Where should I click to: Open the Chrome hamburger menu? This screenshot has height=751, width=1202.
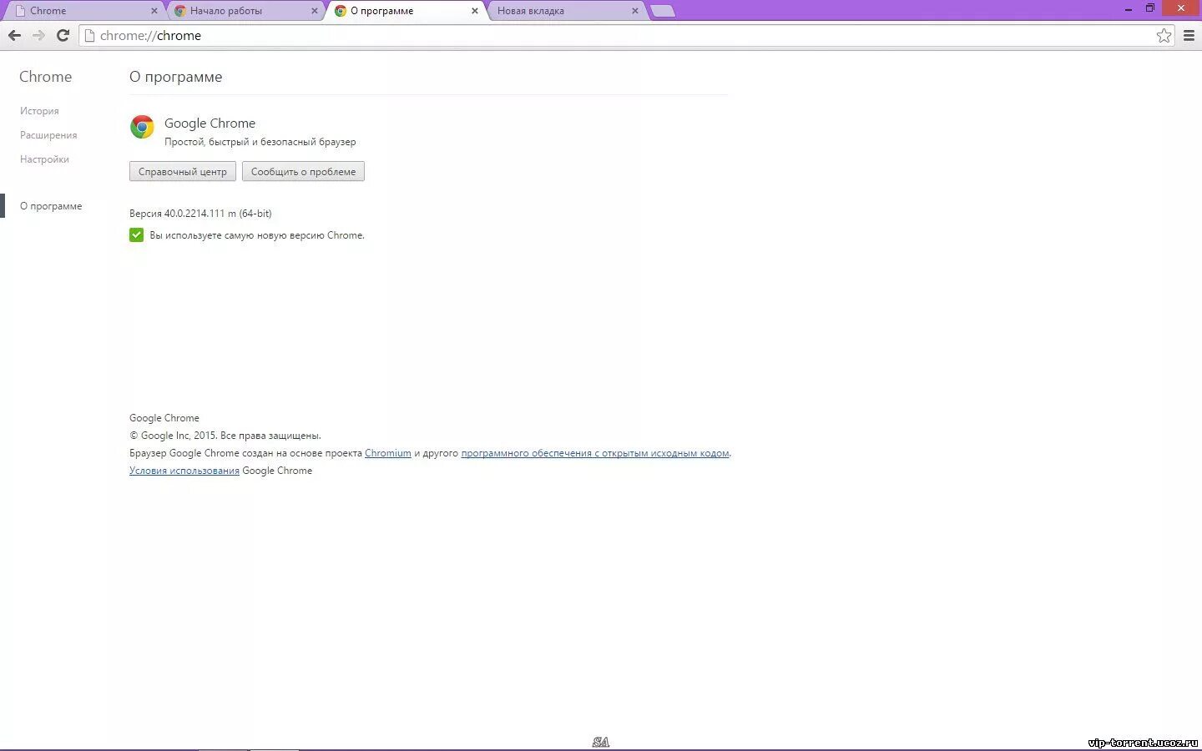point(1189,35)
